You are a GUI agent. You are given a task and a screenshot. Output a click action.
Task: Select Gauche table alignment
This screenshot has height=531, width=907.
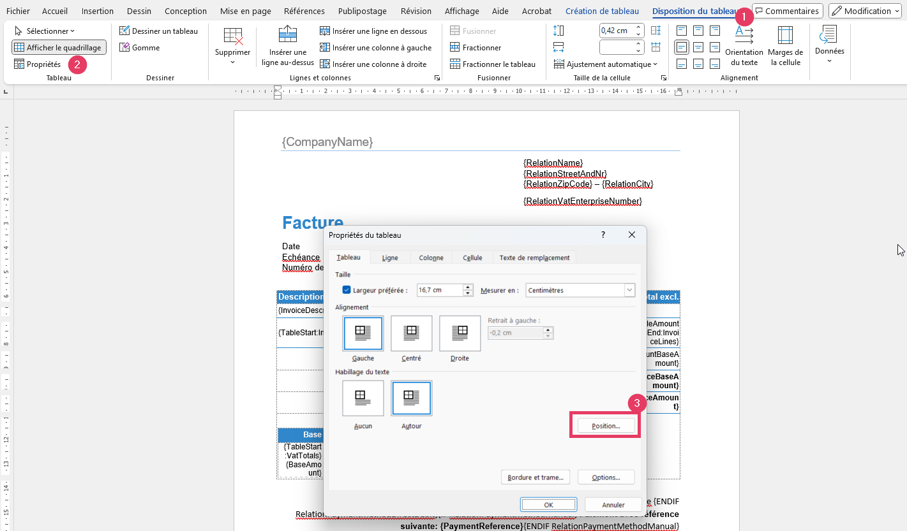click(363, 333)
